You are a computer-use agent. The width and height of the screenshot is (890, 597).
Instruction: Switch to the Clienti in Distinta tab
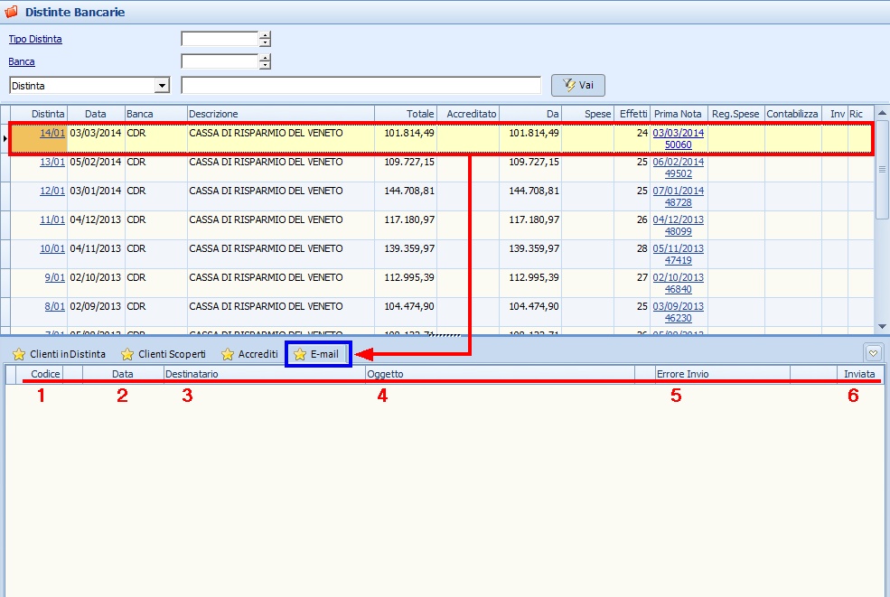(x=60, y=354)
